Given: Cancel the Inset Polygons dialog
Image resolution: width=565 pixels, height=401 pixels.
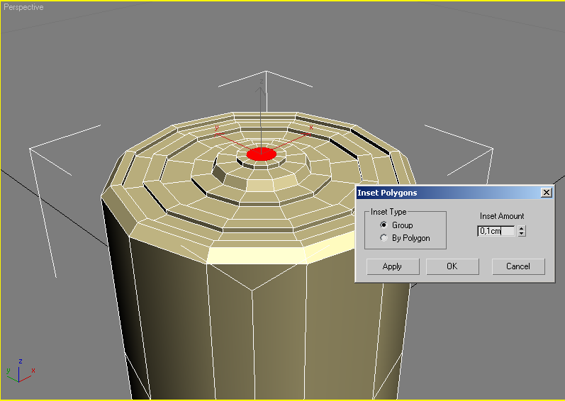Looking at the screenshot, I should (518, 266).
